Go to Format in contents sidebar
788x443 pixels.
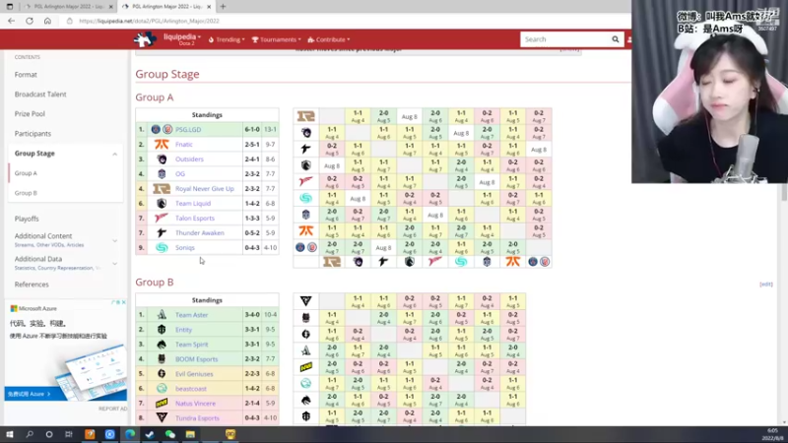coord(26,75)
